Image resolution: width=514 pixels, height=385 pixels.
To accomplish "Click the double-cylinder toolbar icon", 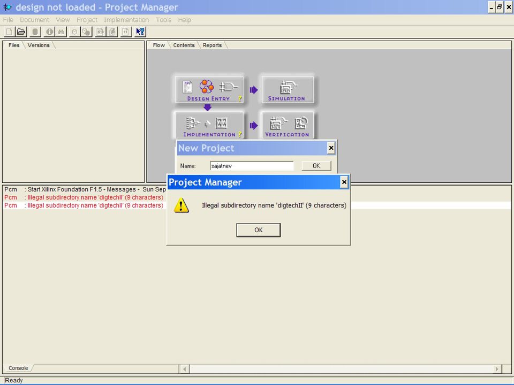I will coord(86,32).
